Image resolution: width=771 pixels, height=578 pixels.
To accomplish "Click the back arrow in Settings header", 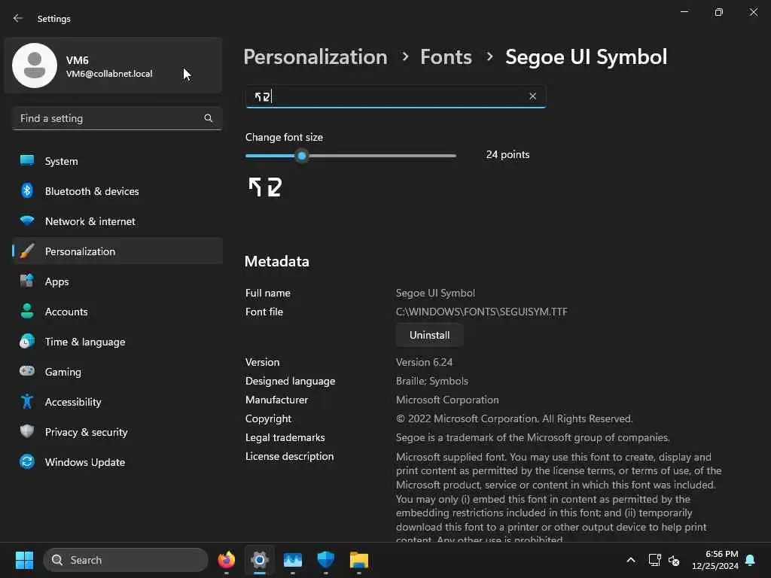I will pos(18,18).
